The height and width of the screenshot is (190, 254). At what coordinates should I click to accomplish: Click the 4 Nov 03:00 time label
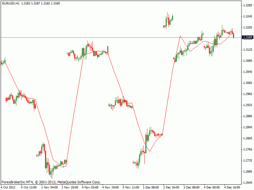[x=90, y=188]
